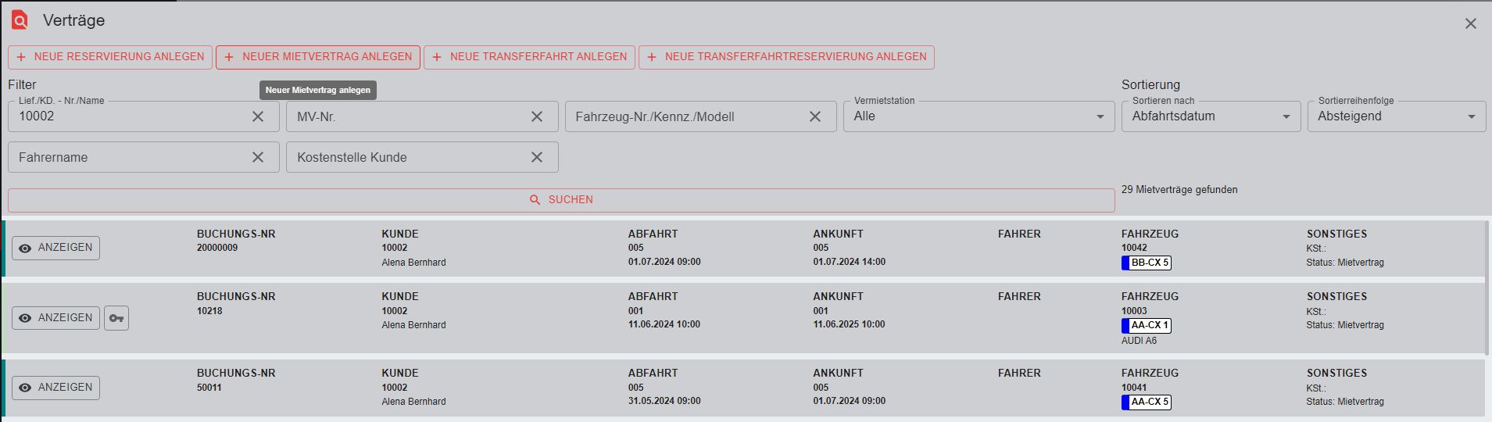Close the Verträge dialog
The width and height of the screenshot is (1492, 422).
1470,23
